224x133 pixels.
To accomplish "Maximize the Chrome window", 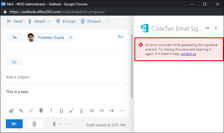I will pyautogui.click(x=205, y=4).
